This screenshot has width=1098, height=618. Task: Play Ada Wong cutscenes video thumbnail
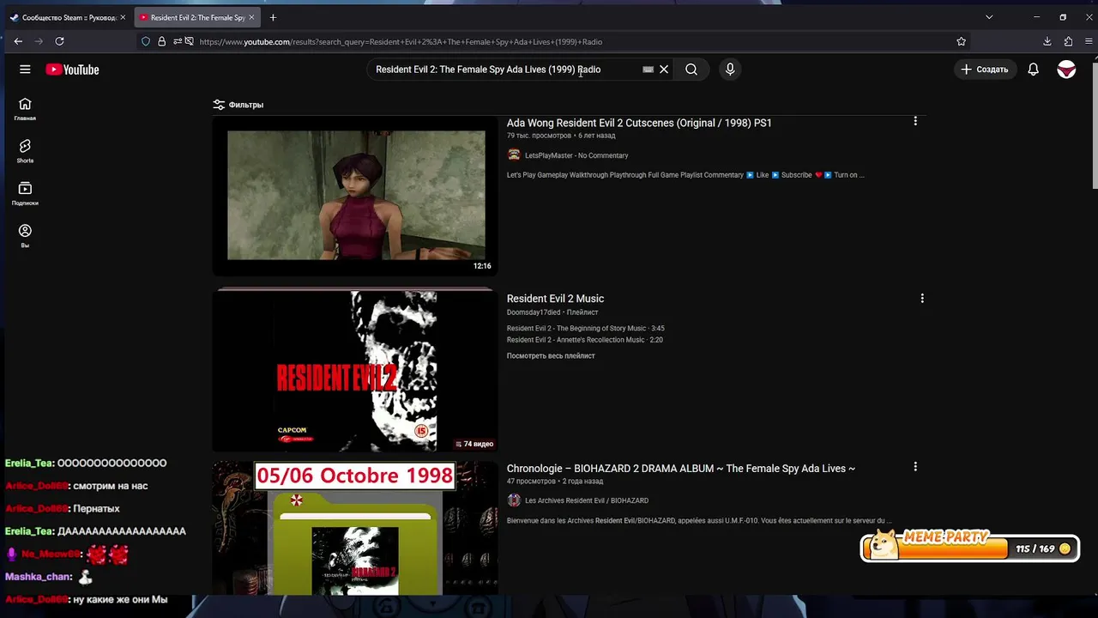[355, 195]
